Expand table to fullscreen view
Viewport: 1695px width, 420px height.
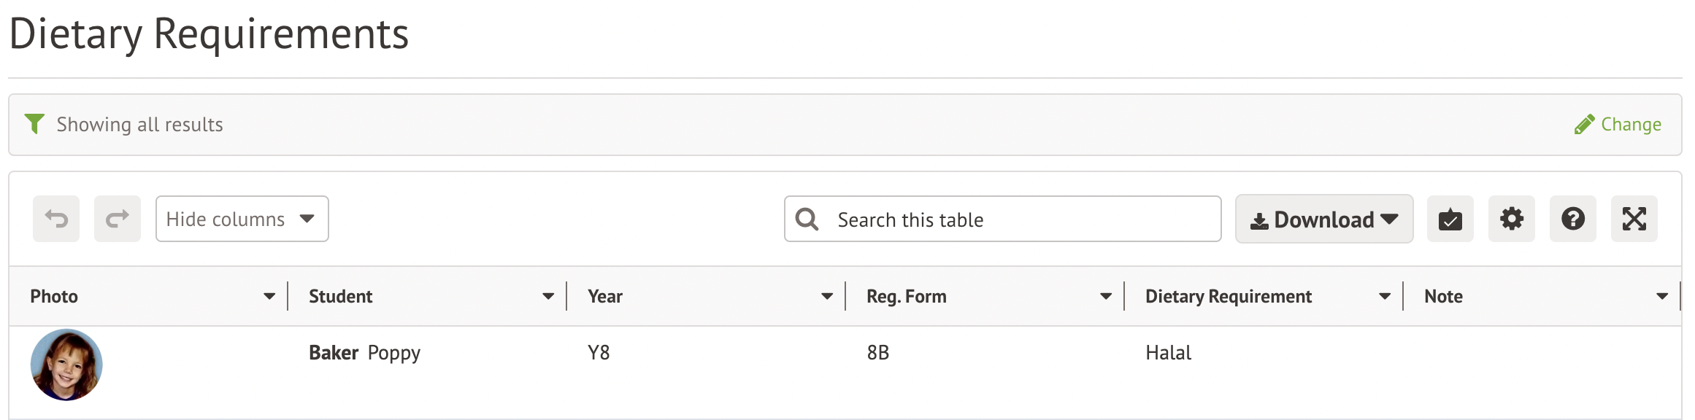[1634, 219]
